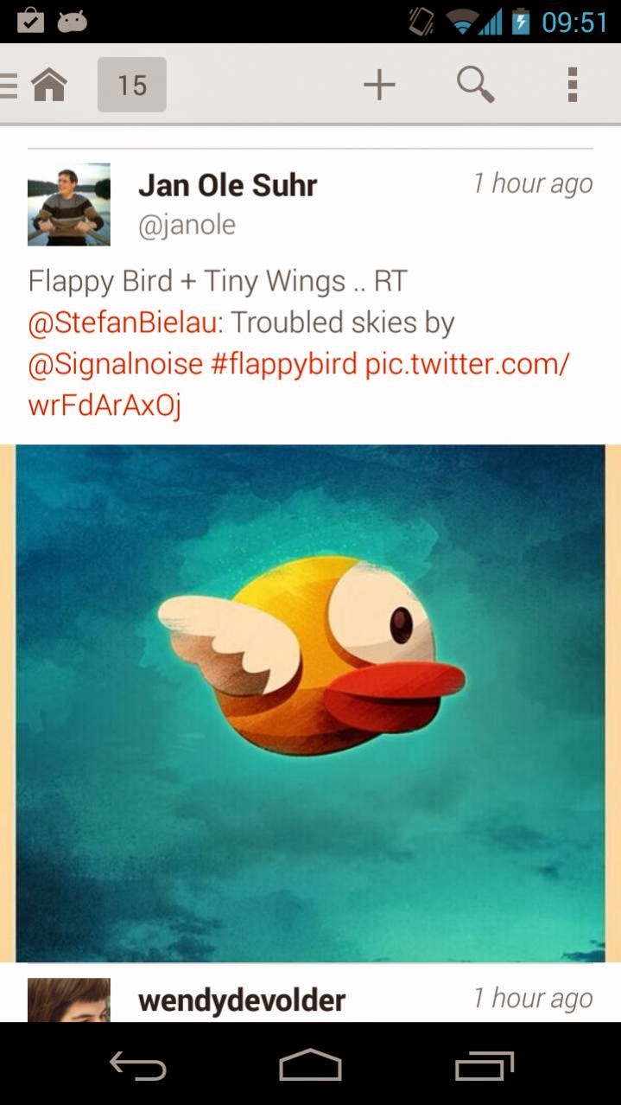Open the #flappybird hashtag

tap(284, 364)
